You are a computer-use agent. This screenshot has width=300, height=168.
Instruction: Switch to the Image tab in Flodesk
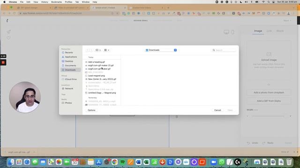(258, 31)
